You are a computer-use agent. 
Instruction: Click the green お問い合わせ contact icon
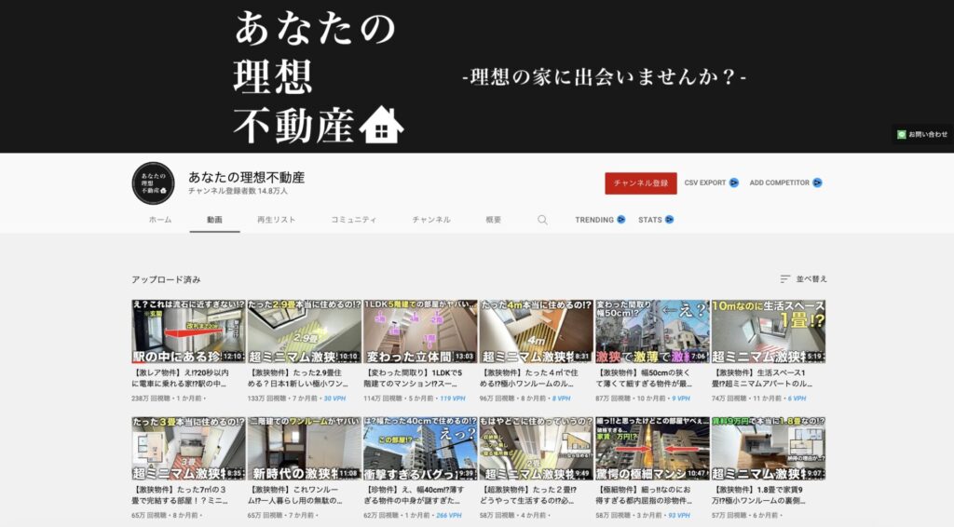pos(902,134)
